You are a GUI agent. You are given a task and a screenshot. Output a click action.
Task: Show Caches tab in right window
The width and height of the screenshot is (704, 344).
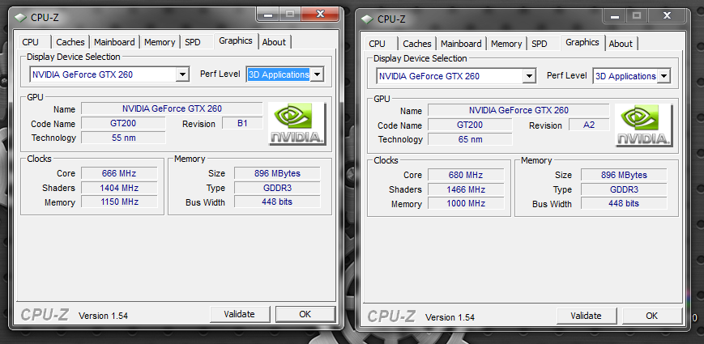coord(417,44)
